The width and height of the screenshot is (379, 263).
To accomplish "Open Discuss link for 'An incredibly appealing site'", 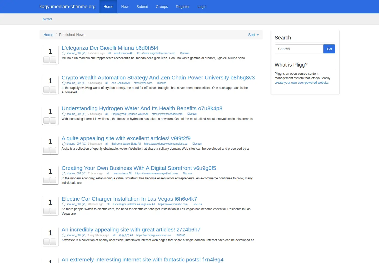I will coord(180,235).
